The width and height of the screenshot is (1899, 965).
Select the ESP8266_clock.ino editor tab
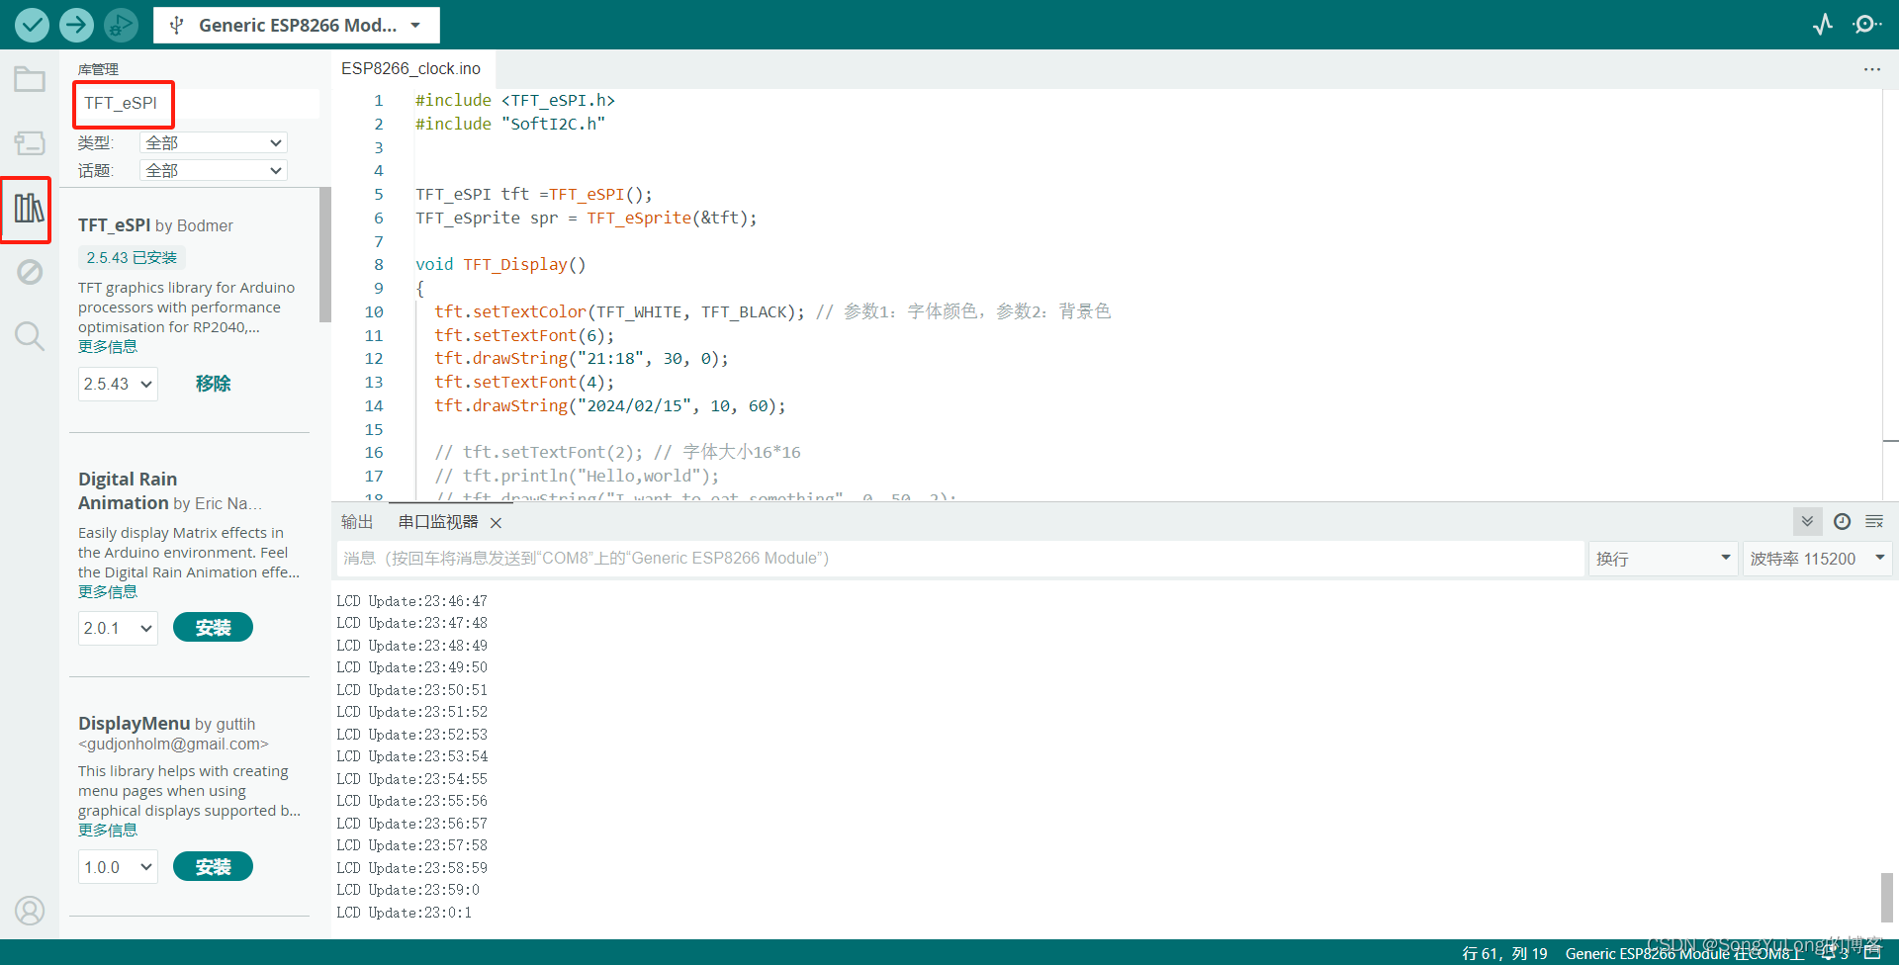(410, 68)
